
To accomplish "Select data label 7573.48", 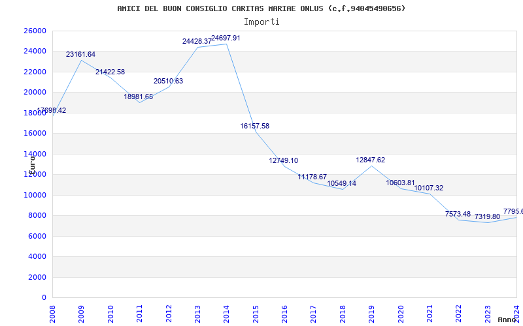I will [458, 214].
